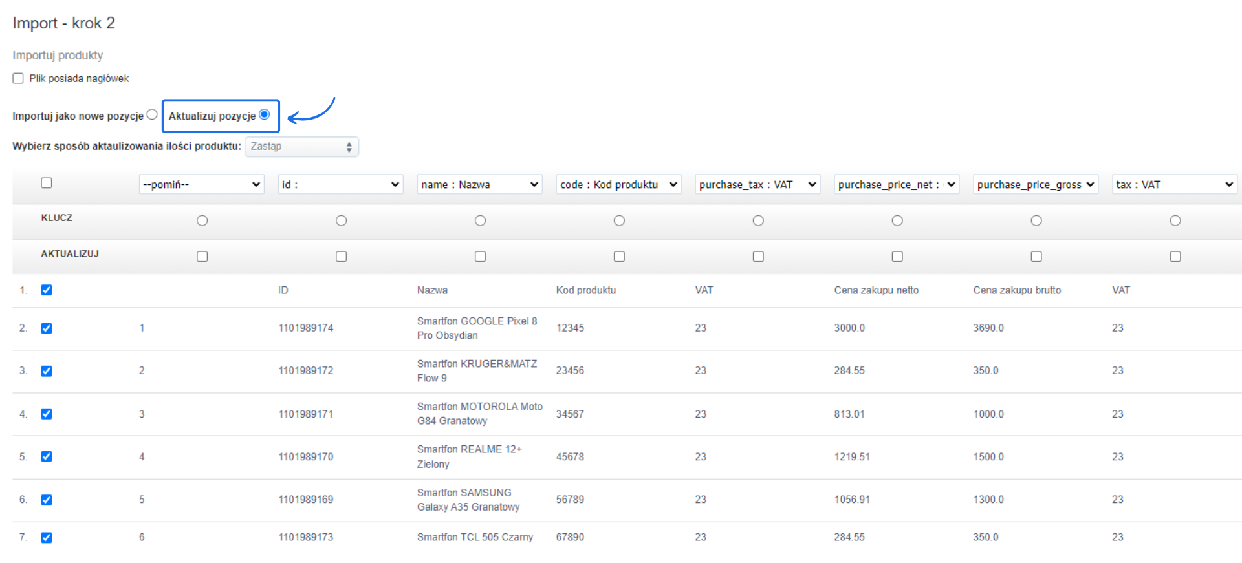The height and width of the screenshot is (563, 1242).
Task: Select 'Aktualizuj pozycje' radio button
Action: point(264,114)
